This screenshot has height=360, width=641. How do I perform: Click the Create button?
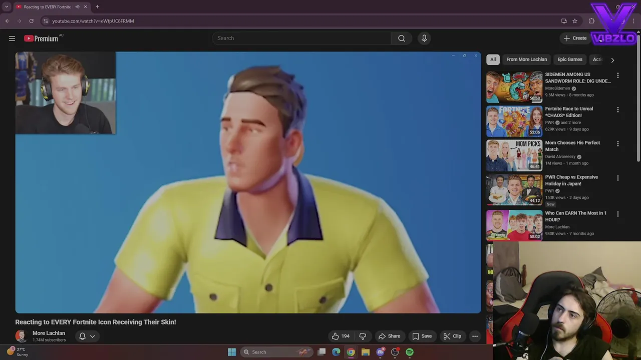(575, 38)
